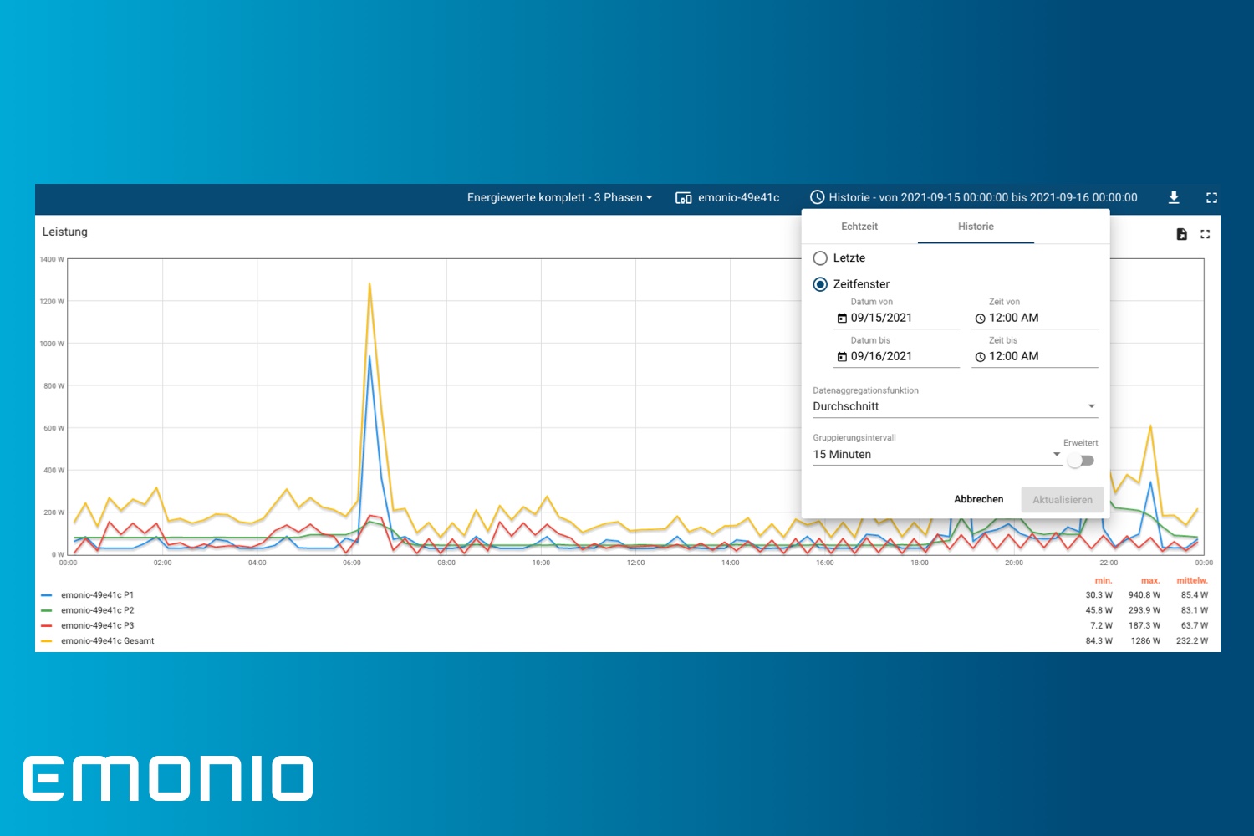Screen dimensions: 1254x836
Task: Click the download icon in the top bar
Action: click(x=1174, y=197)
